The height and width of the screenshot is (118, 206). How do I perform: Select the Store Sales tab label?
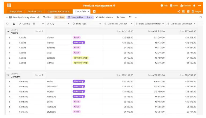81,12
